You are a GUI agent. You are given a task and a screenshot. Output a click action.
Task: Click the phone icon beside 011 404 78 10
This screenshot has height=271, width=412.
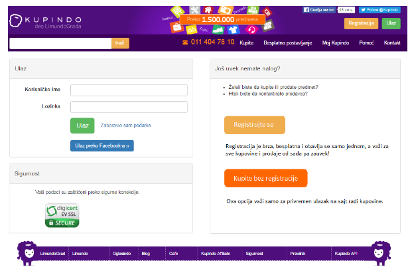coord(185,42)
